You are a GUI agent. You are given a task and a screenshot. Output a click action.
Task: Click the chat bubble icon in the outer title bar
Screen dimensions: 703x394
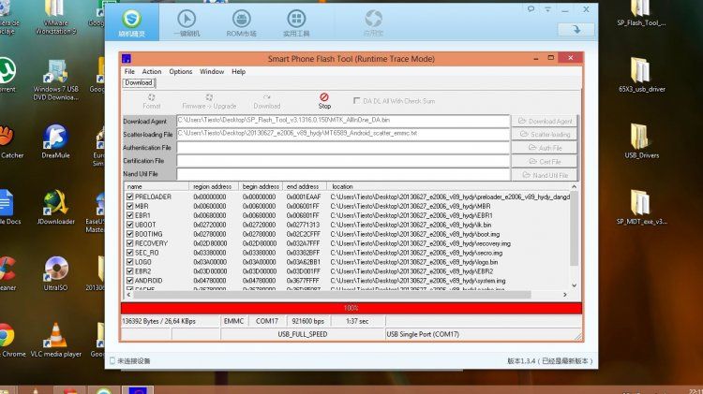(531, 9)
